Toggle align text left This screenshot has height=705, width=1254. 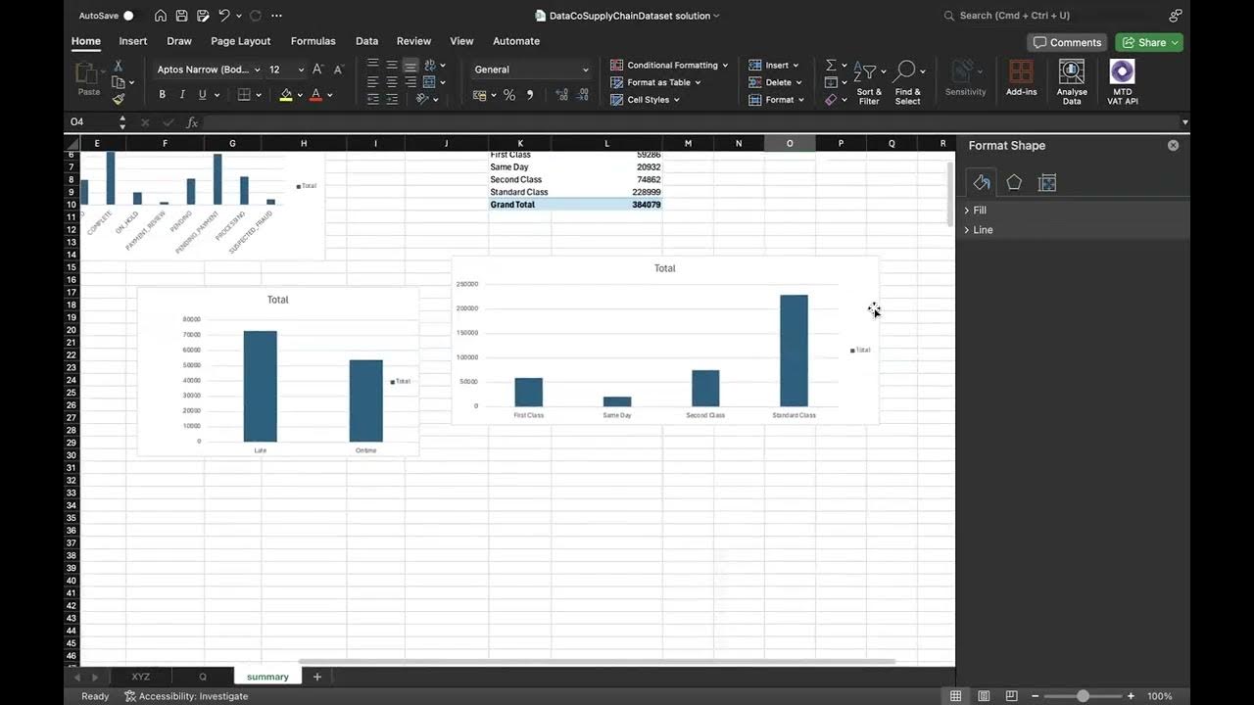click(372, 82)
